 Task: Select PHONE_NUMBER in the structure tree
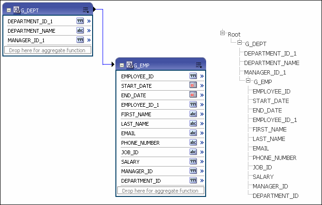[275, 158]
